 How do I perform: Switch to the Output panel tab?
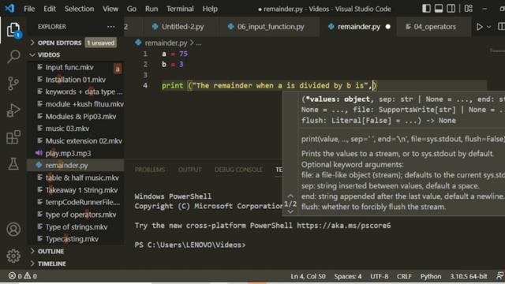coord(189,170)
